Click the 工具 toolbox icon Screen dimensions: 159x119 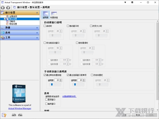(x=3, y=38)
